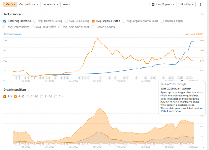This screenshot has width=209, height=150.
Task: Click 'Feb 2026' label under Organic positions chart
Action: coord(170,147)
